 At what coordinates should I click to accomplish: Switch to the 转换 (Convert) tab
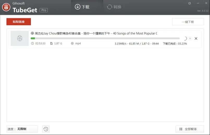[x=114, y=7]
